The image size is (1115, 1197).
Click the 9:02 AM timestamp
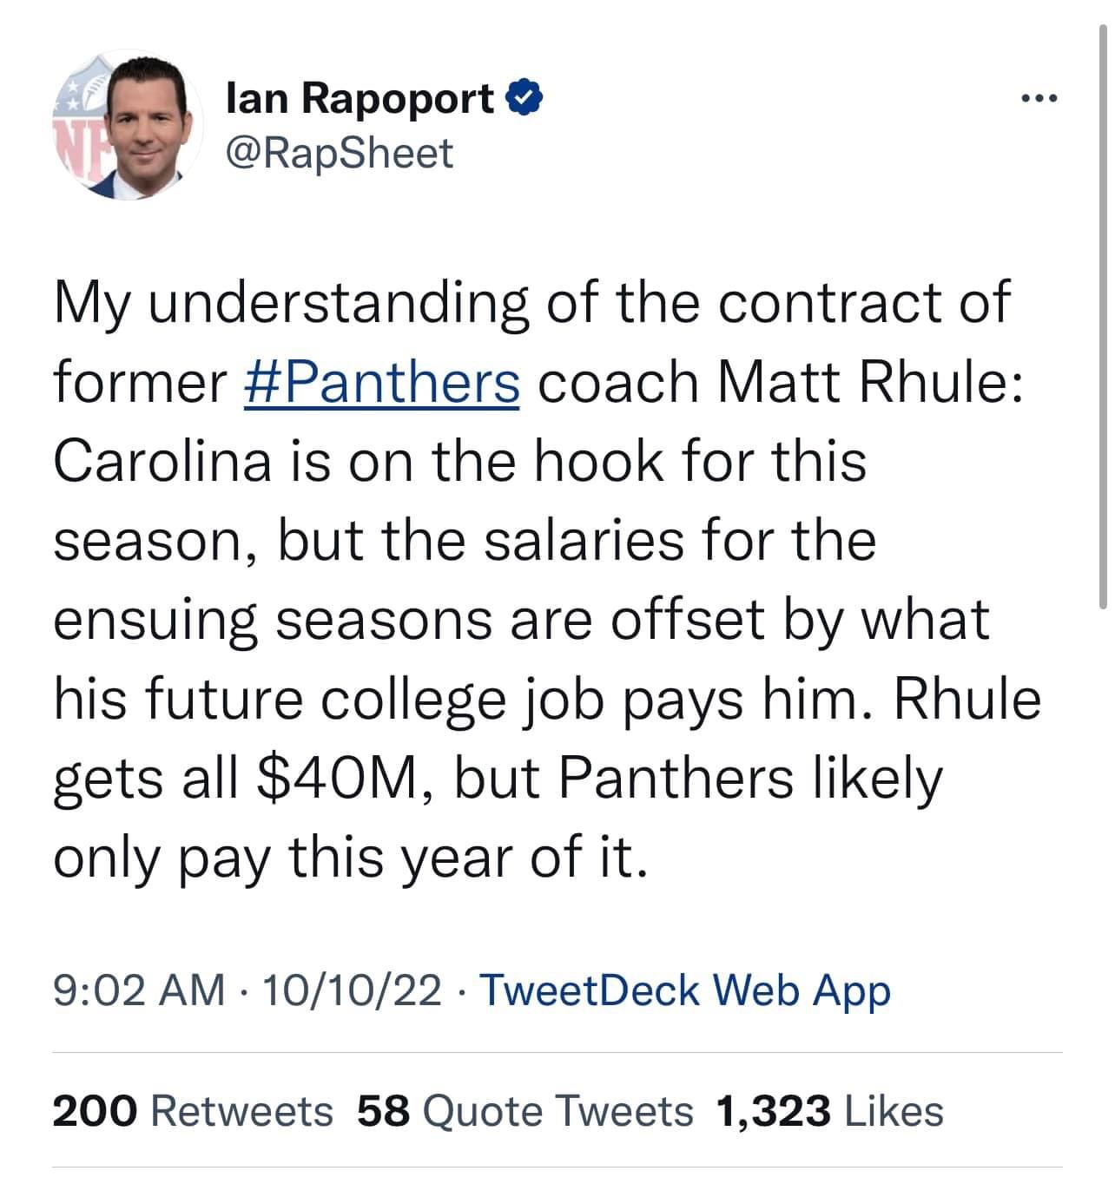coord(139,990)
